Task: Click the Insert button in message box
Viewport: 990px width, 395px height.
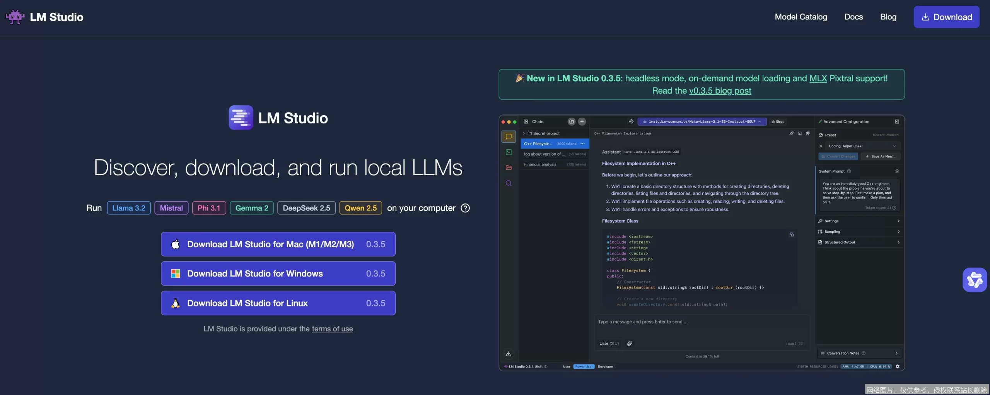Action: click(795, 344)
